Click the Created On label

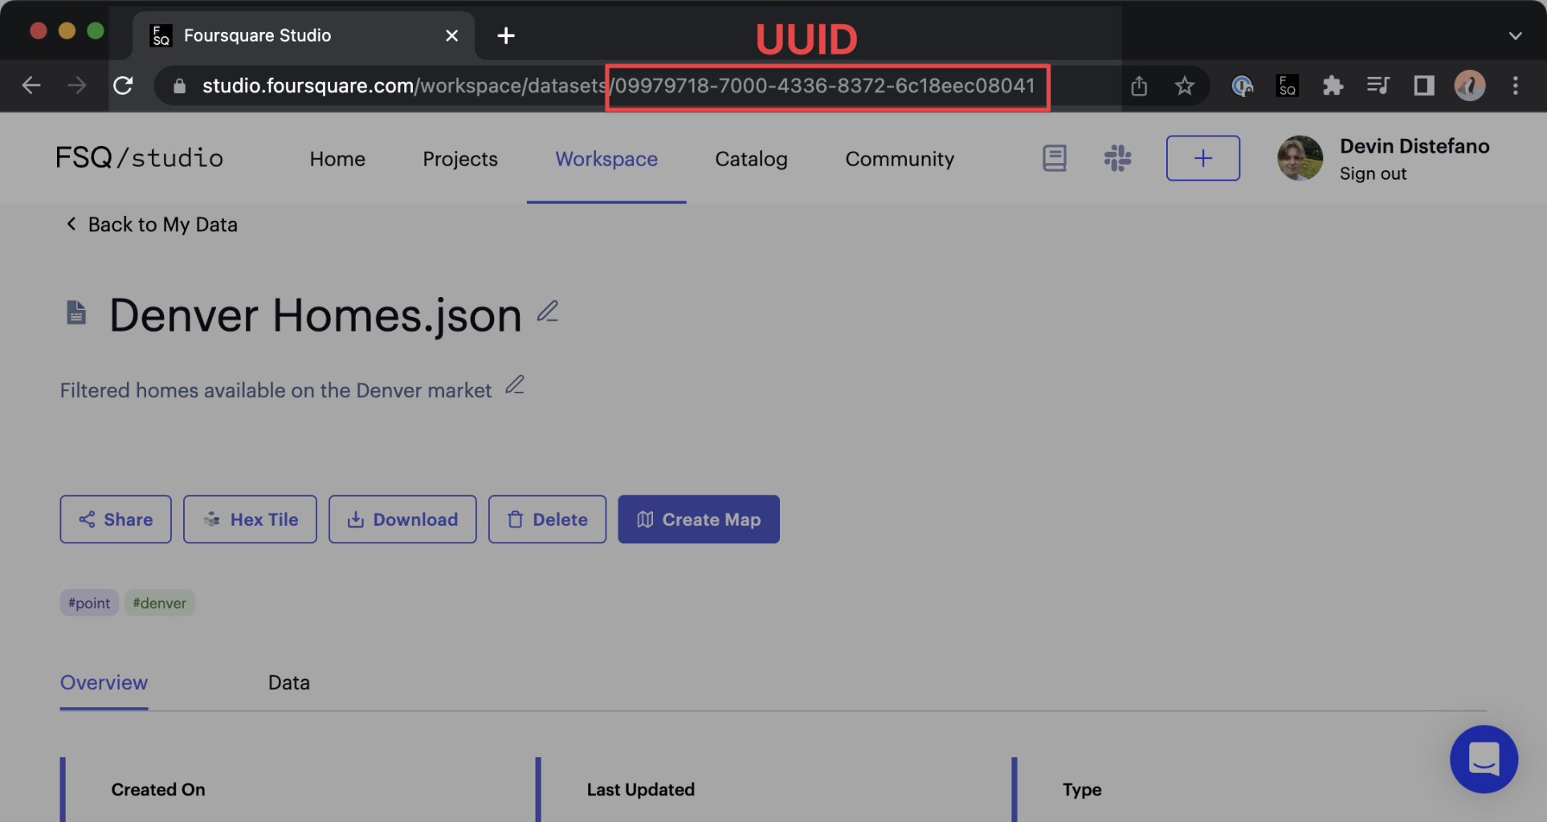click(x=158, y=790)
